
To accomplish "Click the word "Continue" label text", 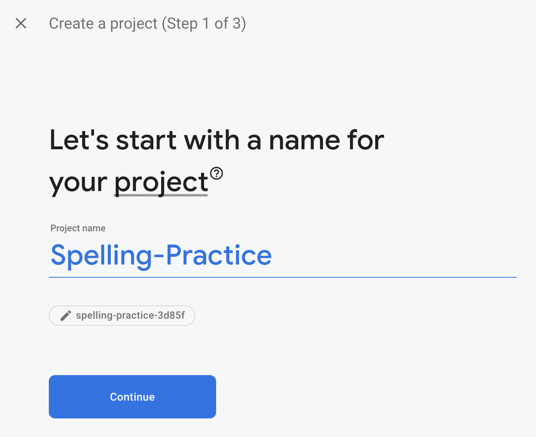I will tap(132, 397).
